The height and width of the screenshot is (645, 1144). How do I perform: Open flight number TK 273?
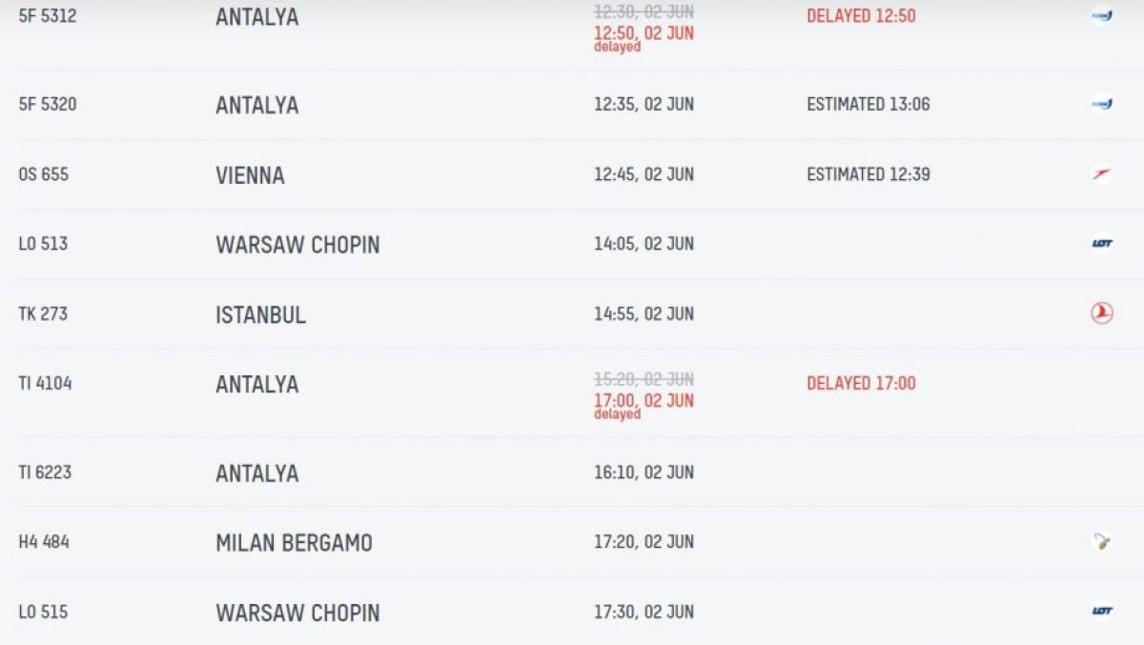click(x=43, y=313)
